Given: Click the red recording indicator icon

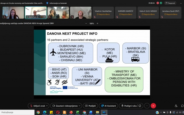Looking at the screenshot, I should click(x=158, y=3).
